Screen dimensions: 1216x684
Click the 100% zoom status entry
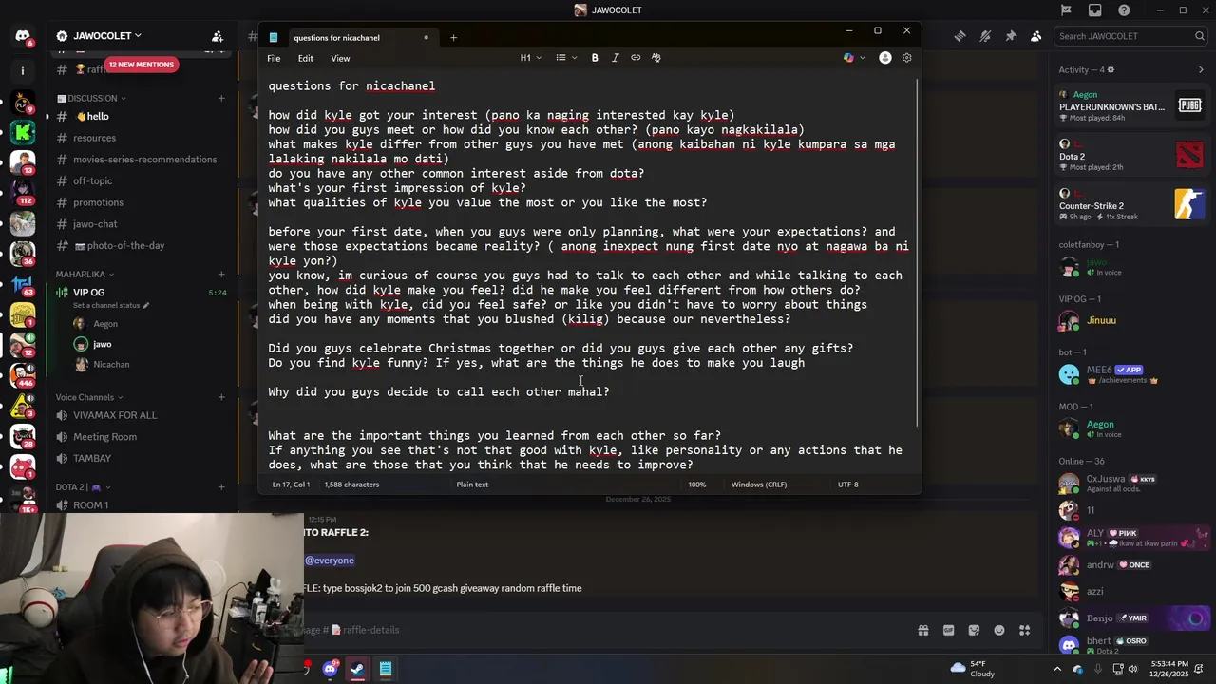(x=697, y=484)
